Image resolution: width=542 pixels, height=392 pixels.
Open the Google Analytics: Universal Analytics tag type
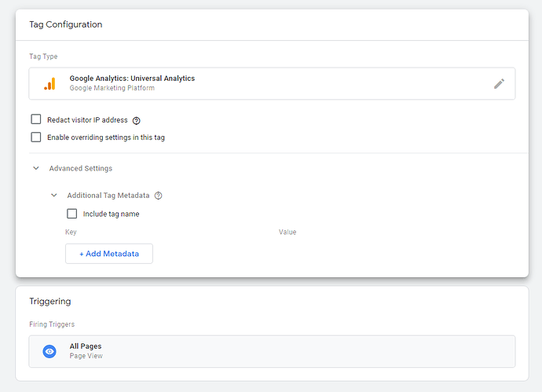(x=272, y=83)
